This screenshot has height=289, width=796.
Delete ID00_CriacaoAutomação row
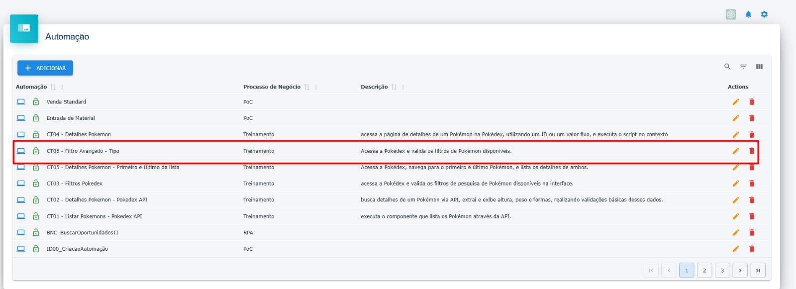click(752, 249)
